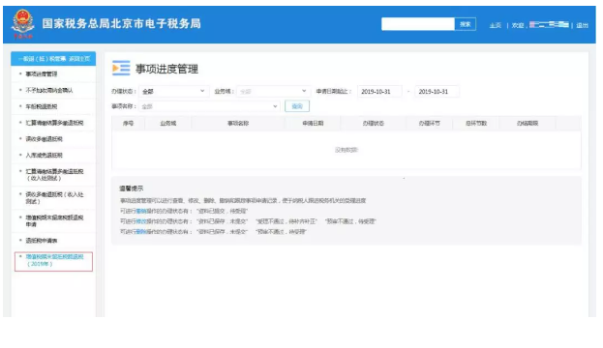Click the 申请日期 column header

(313, 124)
